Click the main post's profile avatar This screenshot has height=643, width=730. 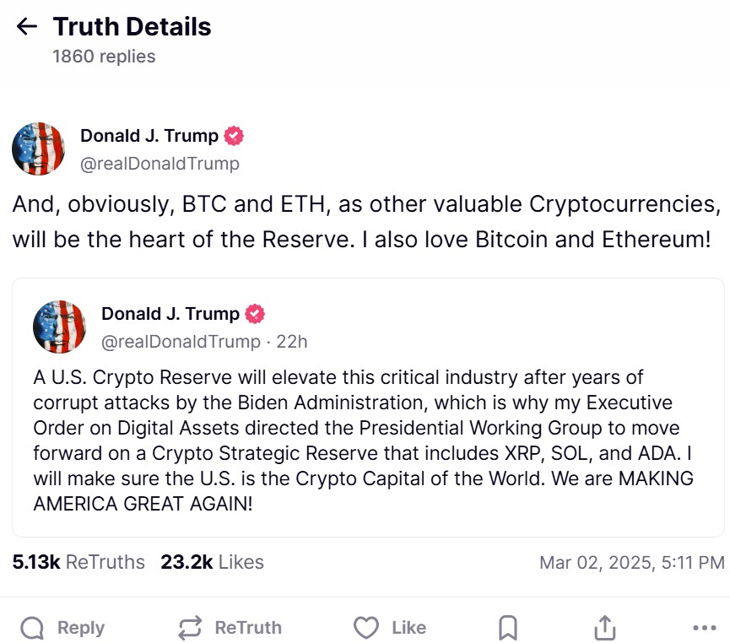point(38,149)
